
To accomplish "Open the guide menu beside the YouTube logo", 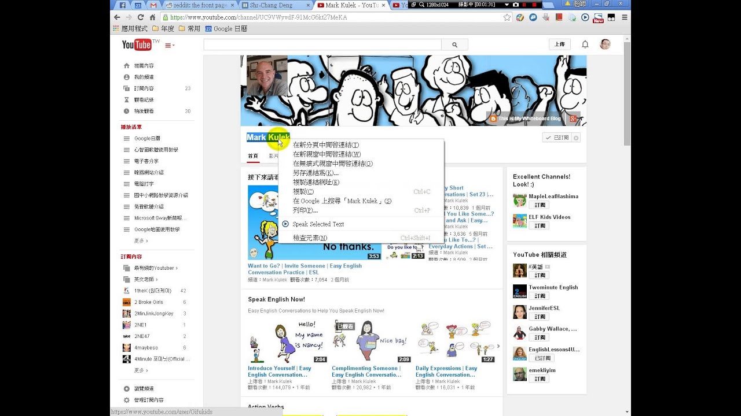I will (x=170, y=45).
